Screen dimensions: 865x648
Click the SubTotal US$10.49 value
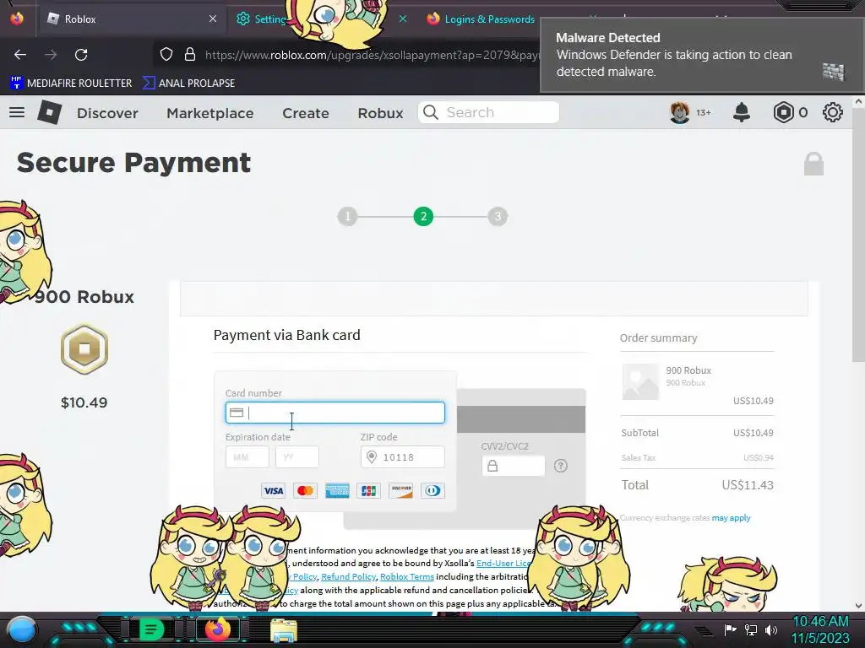[753, 433]
